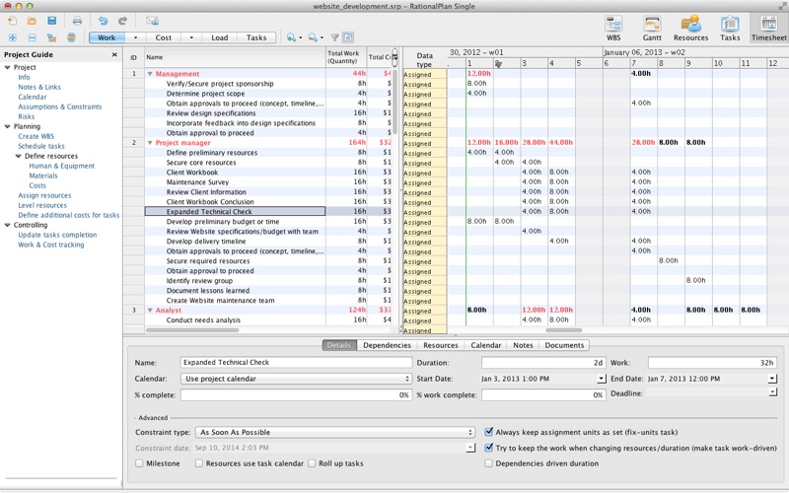789x493 pixels.
Task: Open the Gantt view
Action: [651, 27]
